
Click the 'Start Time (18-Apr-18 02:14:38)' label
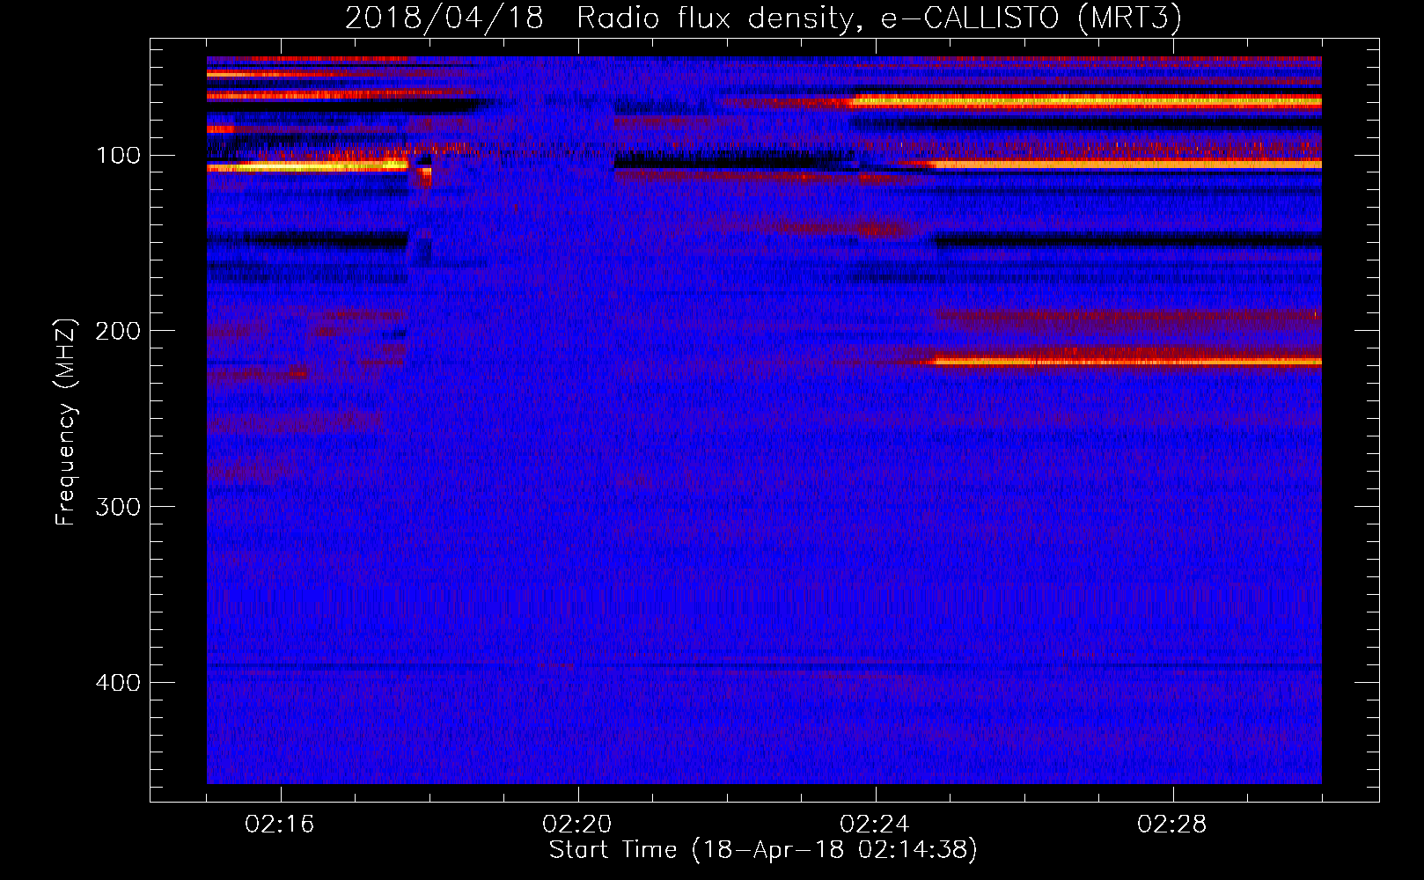763,850
